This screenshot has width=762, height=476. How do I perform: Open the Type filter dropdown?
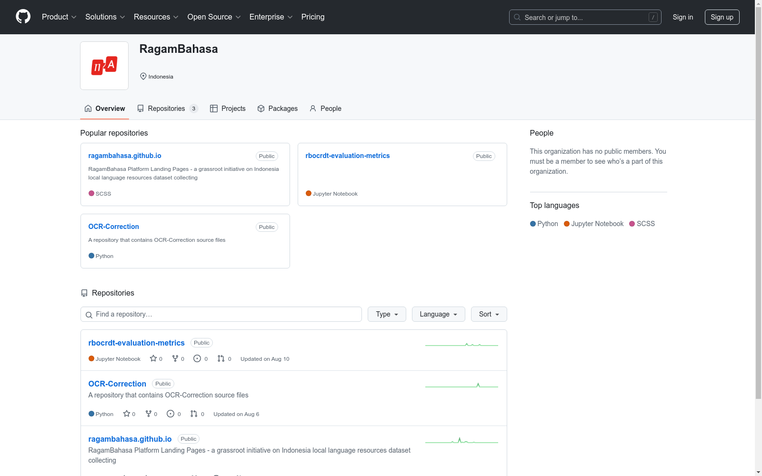pyautogui.click(x=387, y=314)
